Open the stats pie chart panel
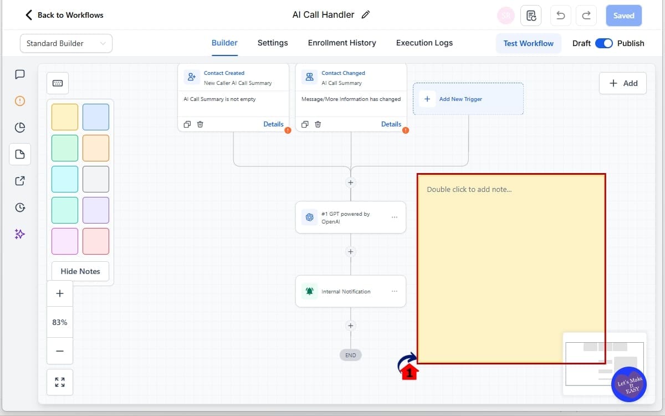The image size is (665, 416). click(x=20, y=127)
